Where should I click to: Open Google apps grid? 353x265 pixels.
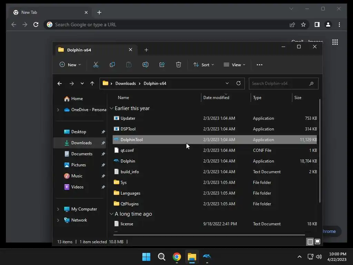(x=335, y=42)
